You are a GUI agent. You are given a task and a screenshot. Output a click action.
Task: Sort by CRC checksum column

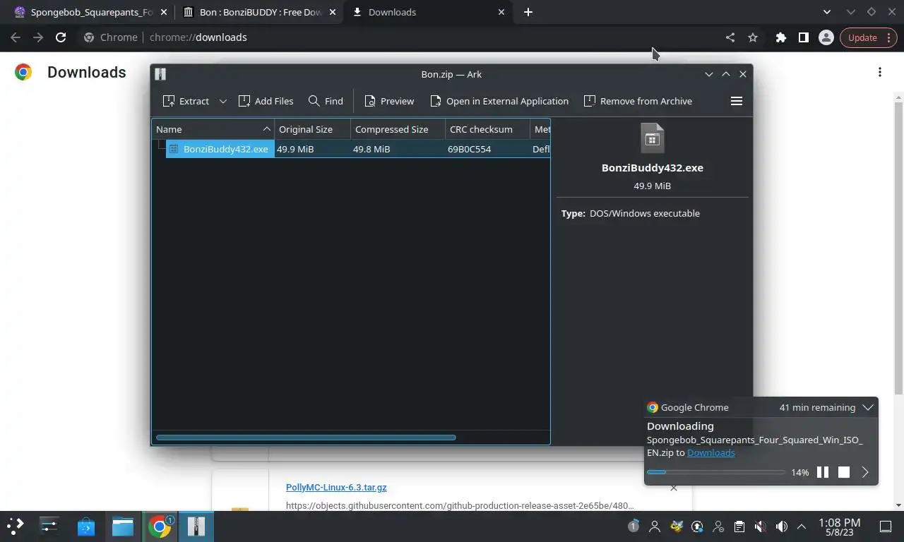pyautogui.click(x=488, y=129)
